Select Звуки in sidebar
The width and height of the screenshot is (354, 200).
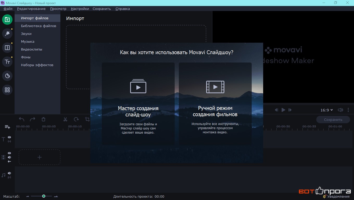tap(37, 34)
